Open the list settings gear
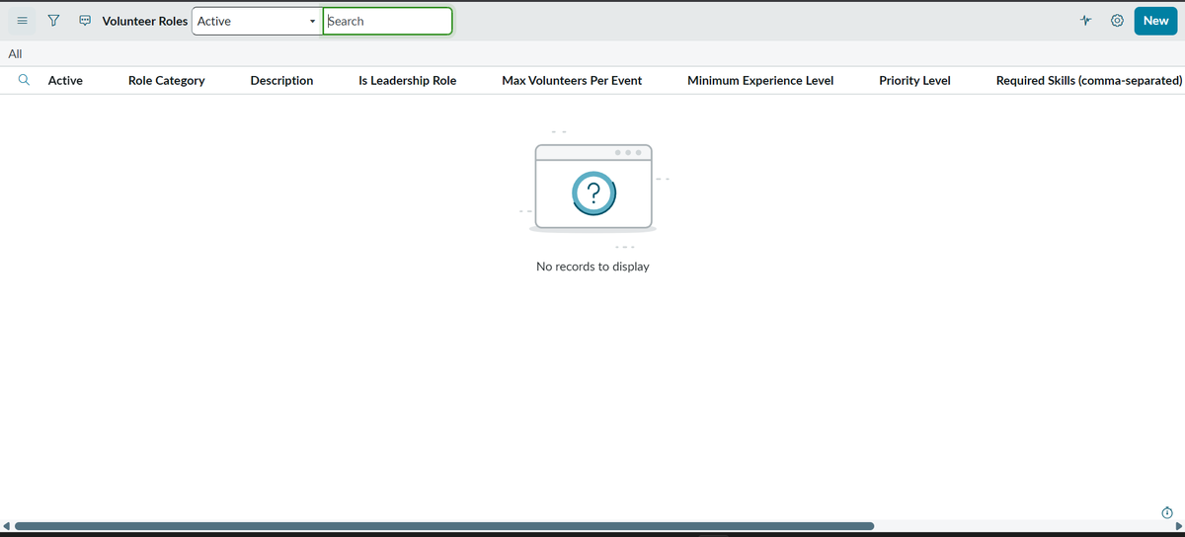Image resolution: width=1185 pixels, height=537 pixels. click(1118, 21)
